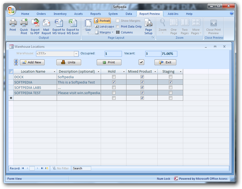This screenshot has width=242, height=189.
Task: Toggle the Print Data Only checkbox
Action: pos(118,27)
